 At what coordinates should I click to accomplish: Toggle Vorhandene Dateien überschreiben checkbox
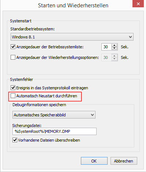tap(15, 140)
